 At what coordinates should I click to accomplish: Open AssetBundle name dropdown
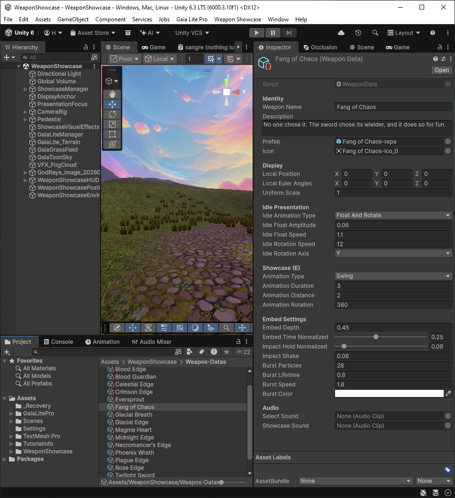(x=355, y=481)
